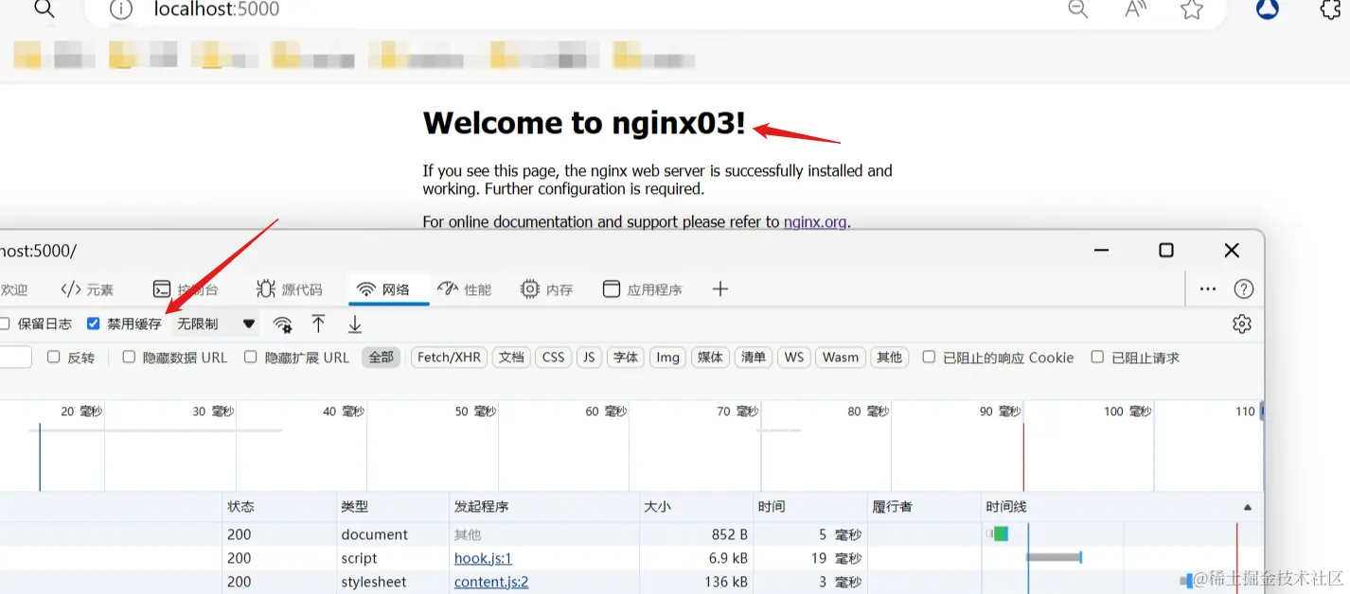This screenshot has height=594, width=1350.
Task: Open the nginx.org link
Action: (815, 222)
